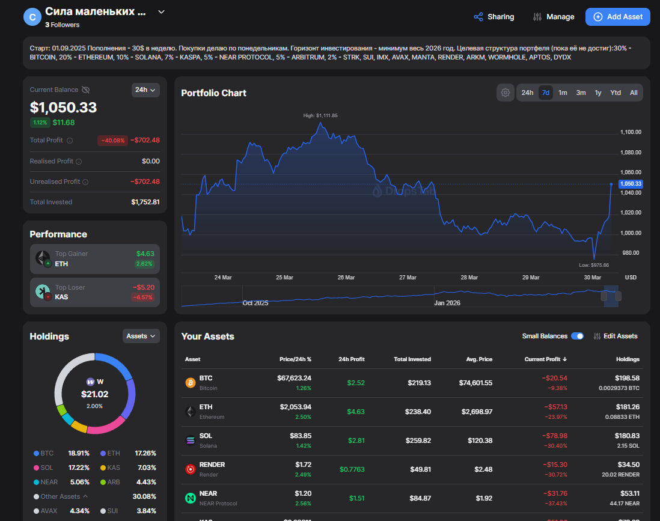The width and height of the screenshot is (660, 521).
Task: Switch chart range to 1m
Action: click(563, 93)
